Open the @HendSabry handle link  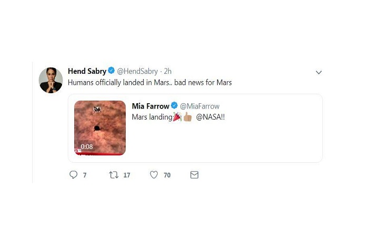point(137,71)
